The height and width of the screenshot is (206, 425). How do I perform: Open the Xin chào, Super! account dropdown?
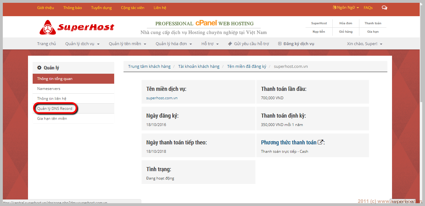[x=365, y=44]
